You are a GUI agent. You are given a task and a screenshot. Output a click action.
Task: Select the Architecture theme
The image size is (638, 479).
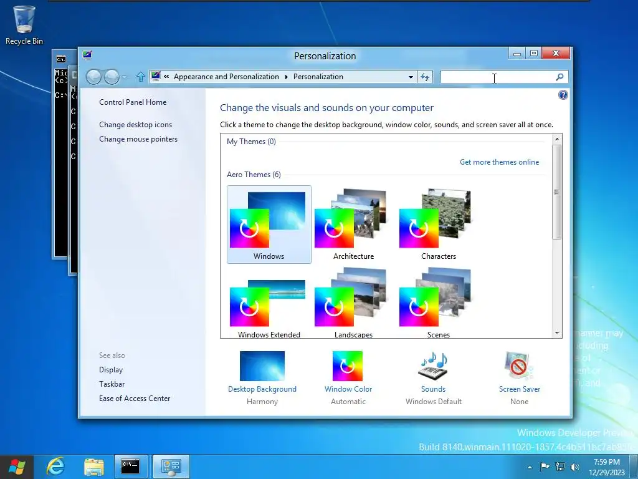point(354,225)
